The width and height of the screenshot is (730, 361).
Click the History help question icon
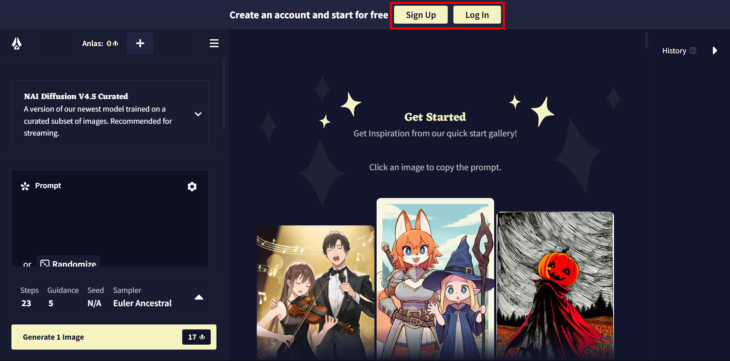[x=693, y=51]
